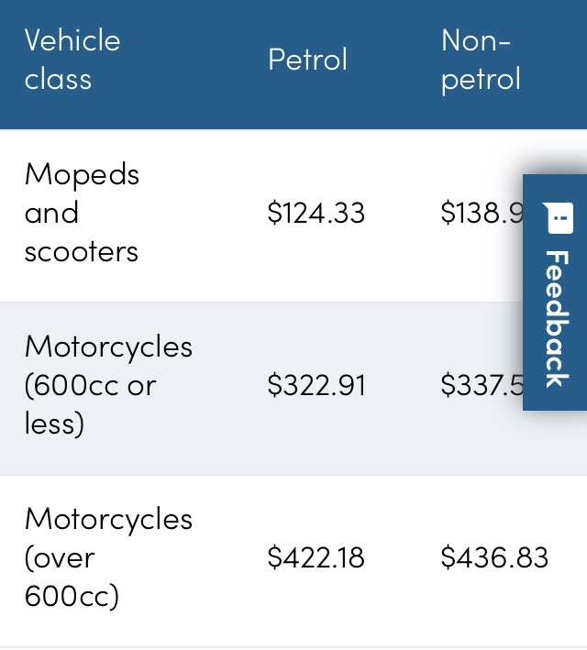Click the text '(over' in last row
Viewport: 587px width, 650px height.
[x=60, y=557]
